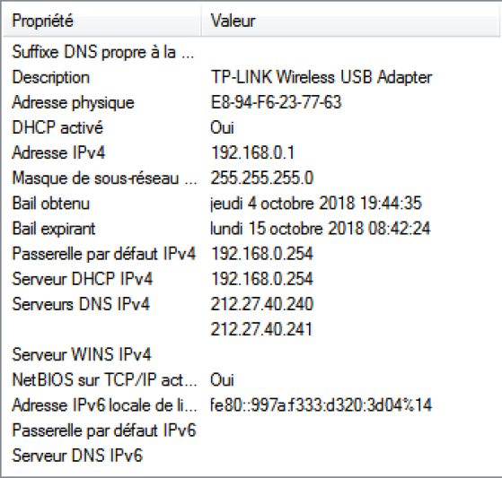Viewport: 502px width, 478px height.
Task: Select the Bail expirant row
Action: (251, 229)
